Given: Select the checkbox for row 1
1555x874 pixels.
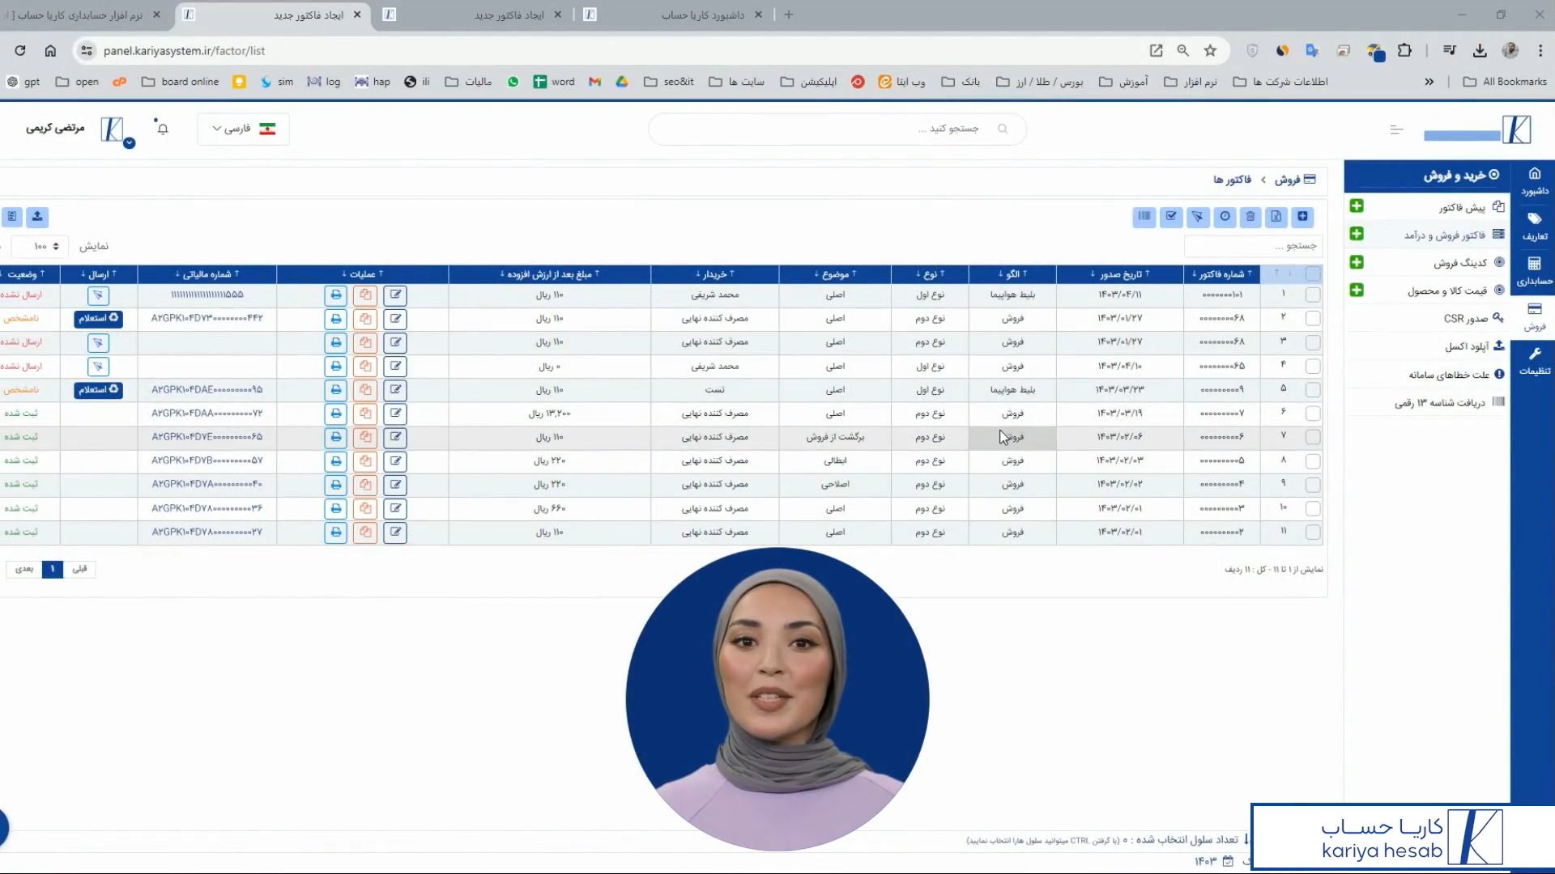Looking at the screenshot, I should click(x=1313, y=295).
